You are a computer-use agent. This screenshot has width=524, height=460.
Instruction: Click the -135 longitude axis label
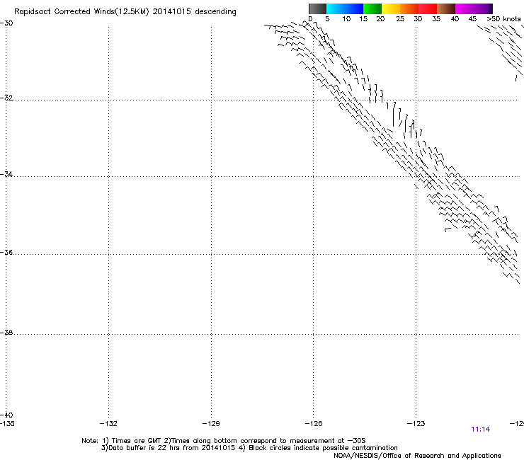[7, 424]
